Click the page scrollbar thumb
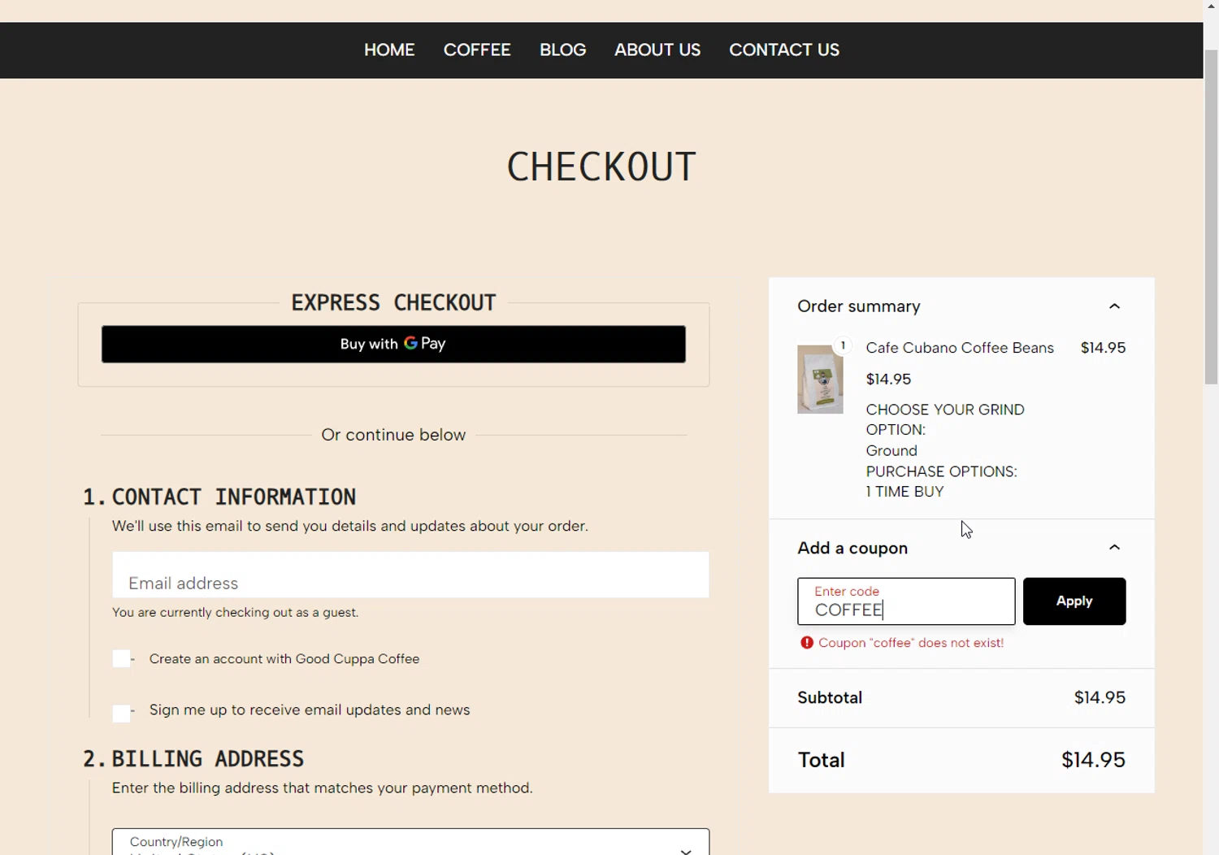 click(1211, 215)
